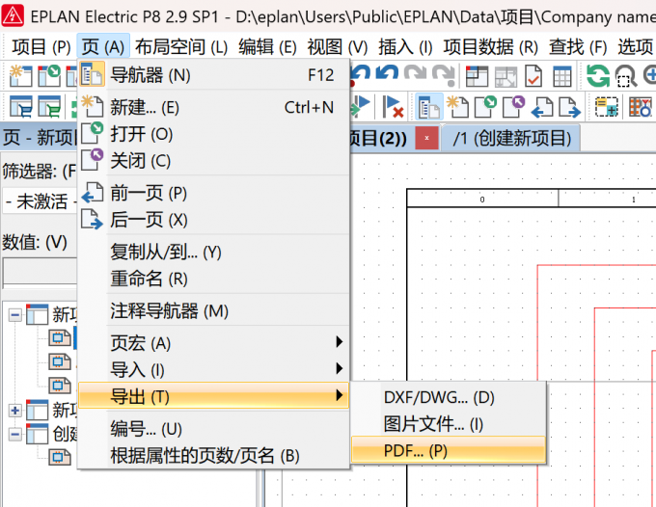
Task: Select 根据属性的页数/页名 (B) entry
Action: coord(214,456)
